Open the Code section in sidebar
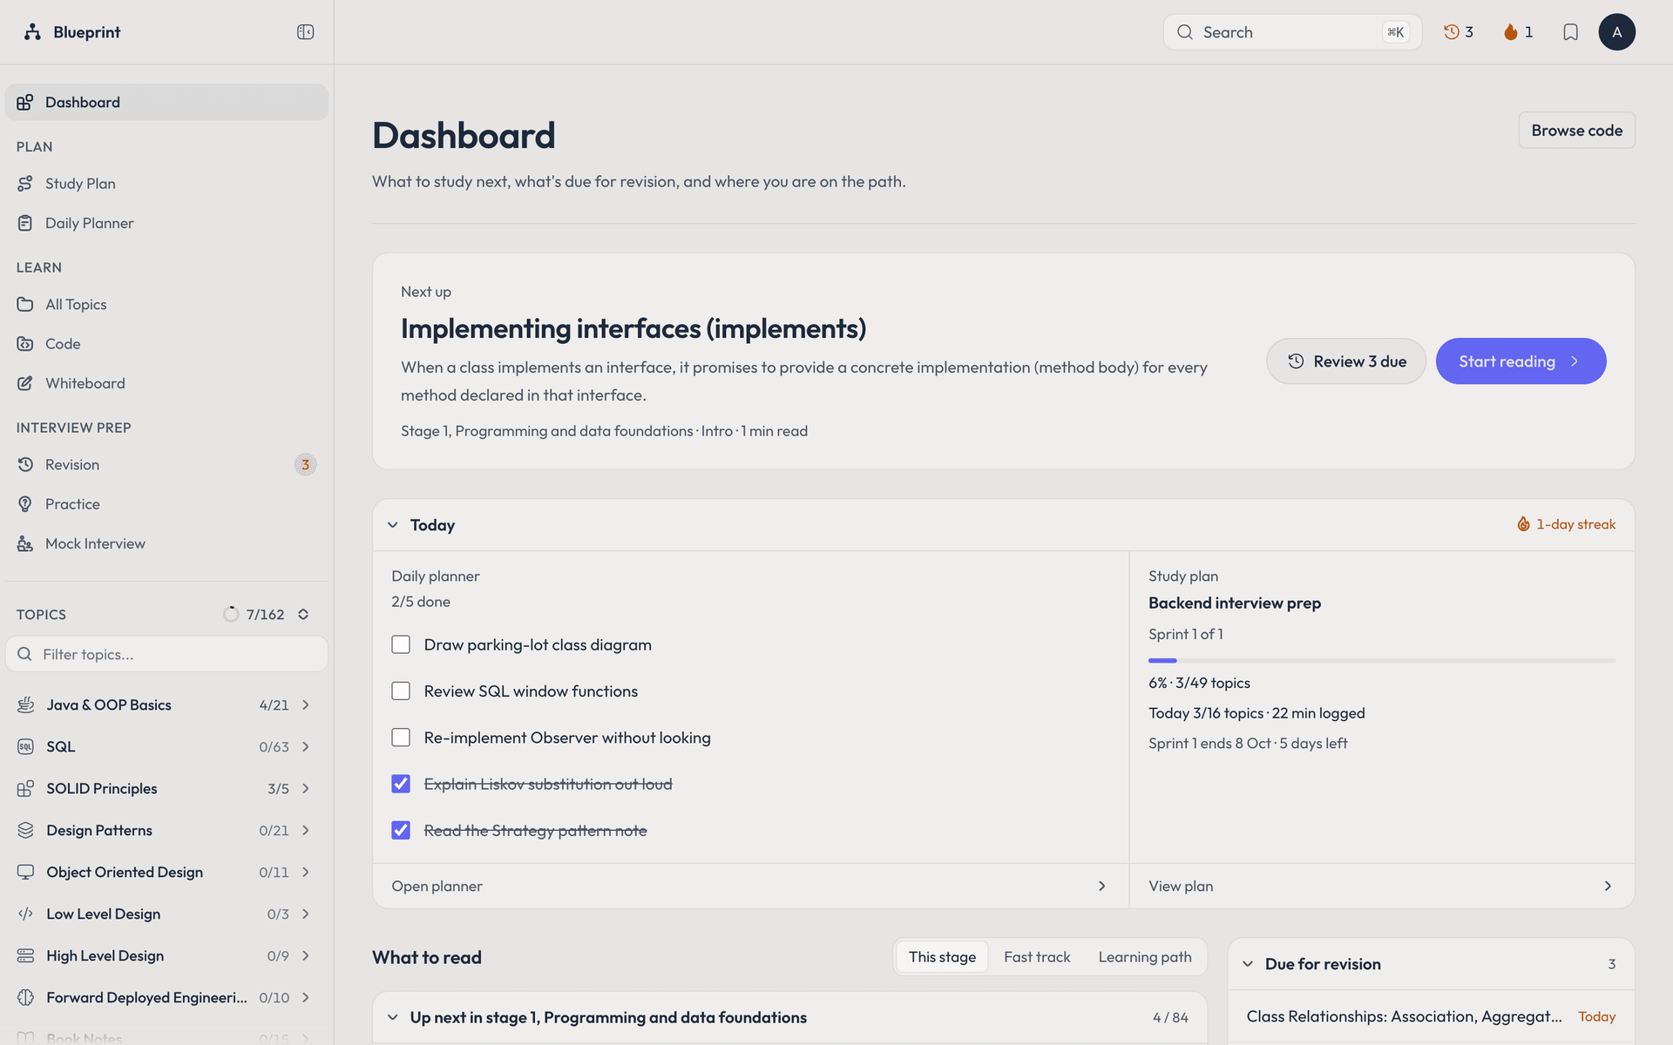Screen dimensions: 1673x1045 pos(166,344)
